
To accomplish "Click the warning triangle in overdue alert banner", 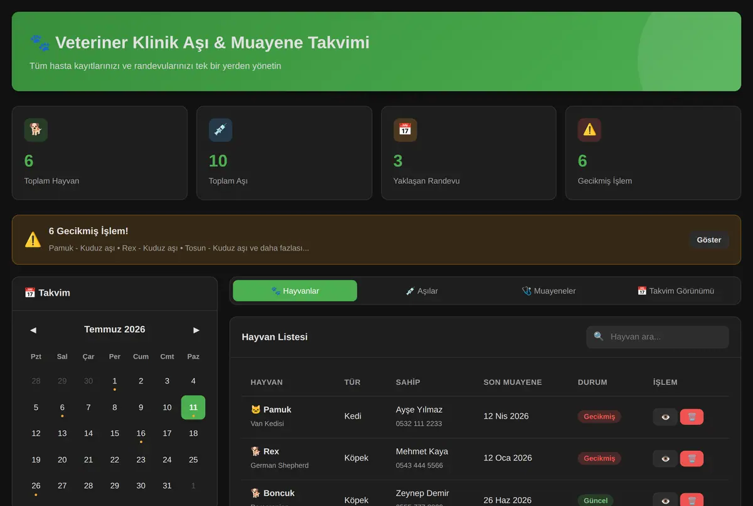I will point(33,239).
